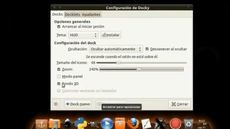The image size is (230, 129).
Task: Open the Docky anchor icon in dock
Action: [42, 124]
